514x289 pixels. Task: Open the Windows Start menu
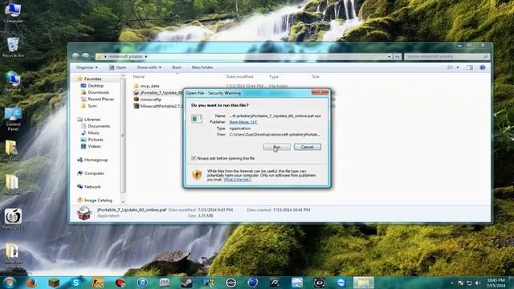pos(9,283)
